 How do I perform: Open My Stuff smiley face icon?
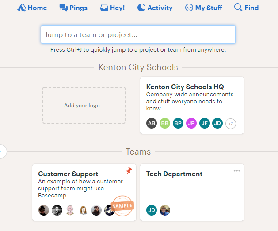(x=189, y=8)
